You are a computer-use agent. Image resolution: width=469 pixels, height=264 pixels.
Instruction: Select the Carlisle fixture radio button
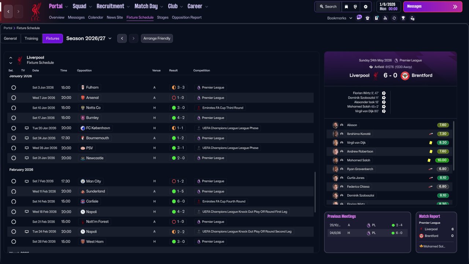[x=14, y=201]
